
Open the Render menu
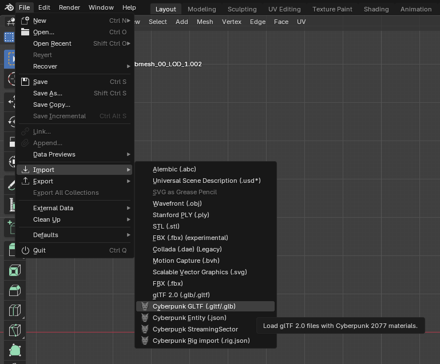(x=69, y=7)
